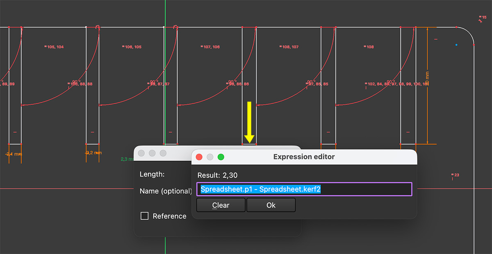Click the constraint glyph by label "106, 105"
This screenshot has width=492, height=254.
pos(122,47)
